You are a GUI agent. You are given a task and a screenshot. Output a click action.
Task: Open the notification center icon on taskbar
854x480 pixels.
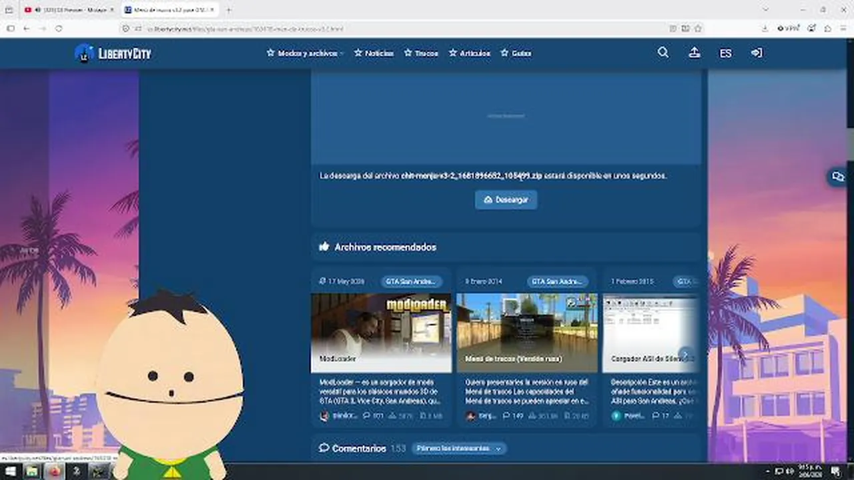(837, 471)
